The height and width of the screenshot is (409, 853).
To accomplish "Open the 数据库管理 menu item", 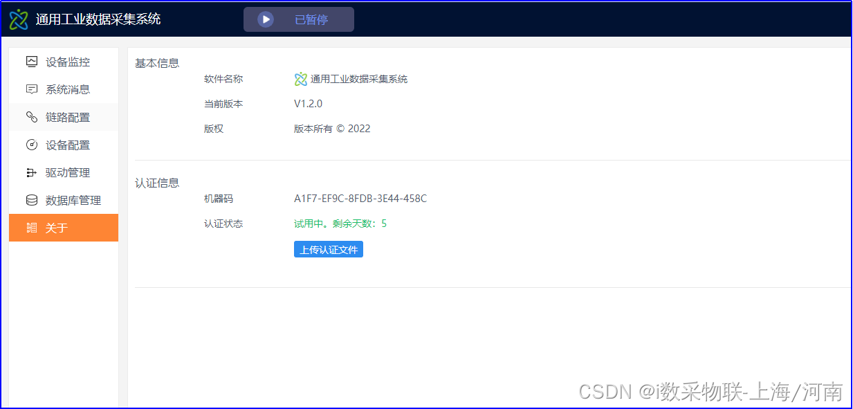I will click(x=64, y=200).
